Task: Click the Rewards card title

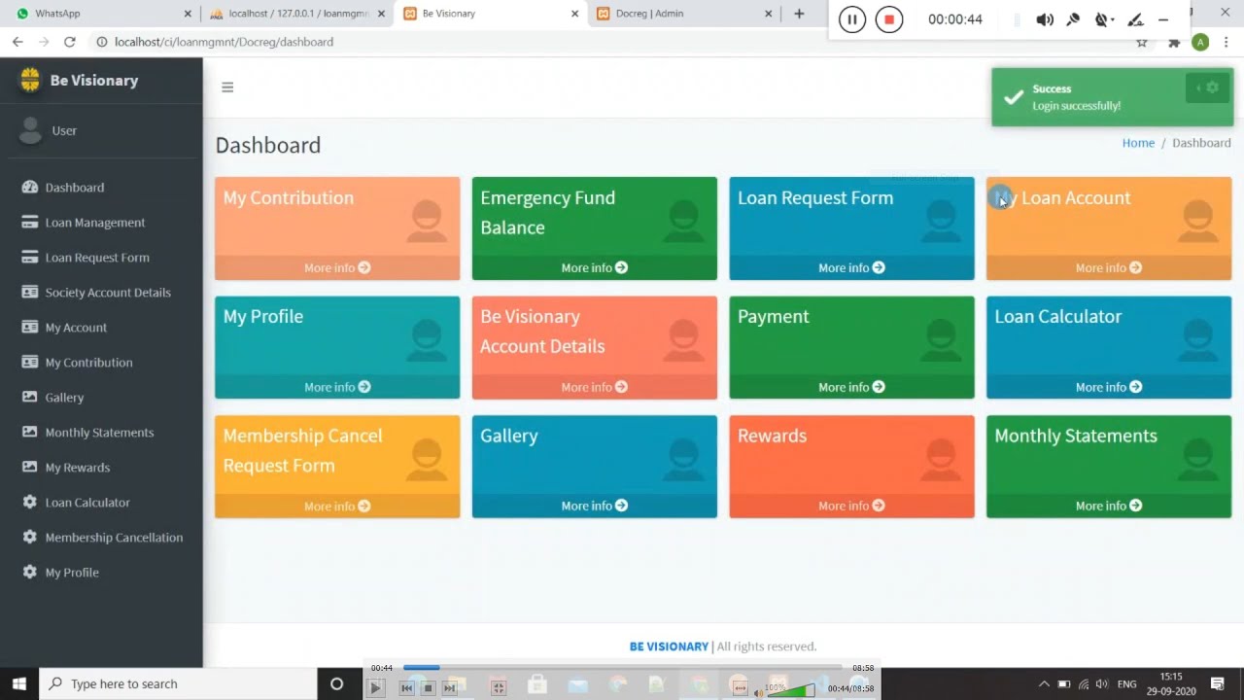Action: (x=772, y=436)
